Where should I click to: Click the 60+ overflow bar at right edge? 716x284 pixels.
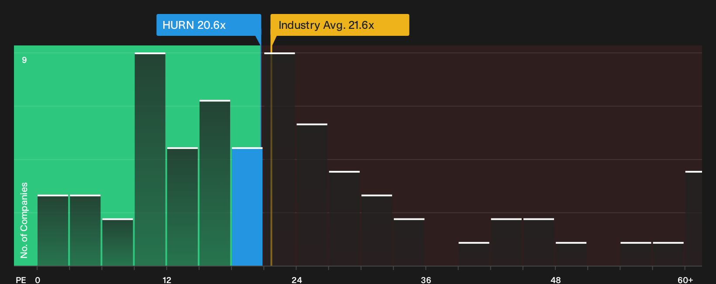(694, 218)
